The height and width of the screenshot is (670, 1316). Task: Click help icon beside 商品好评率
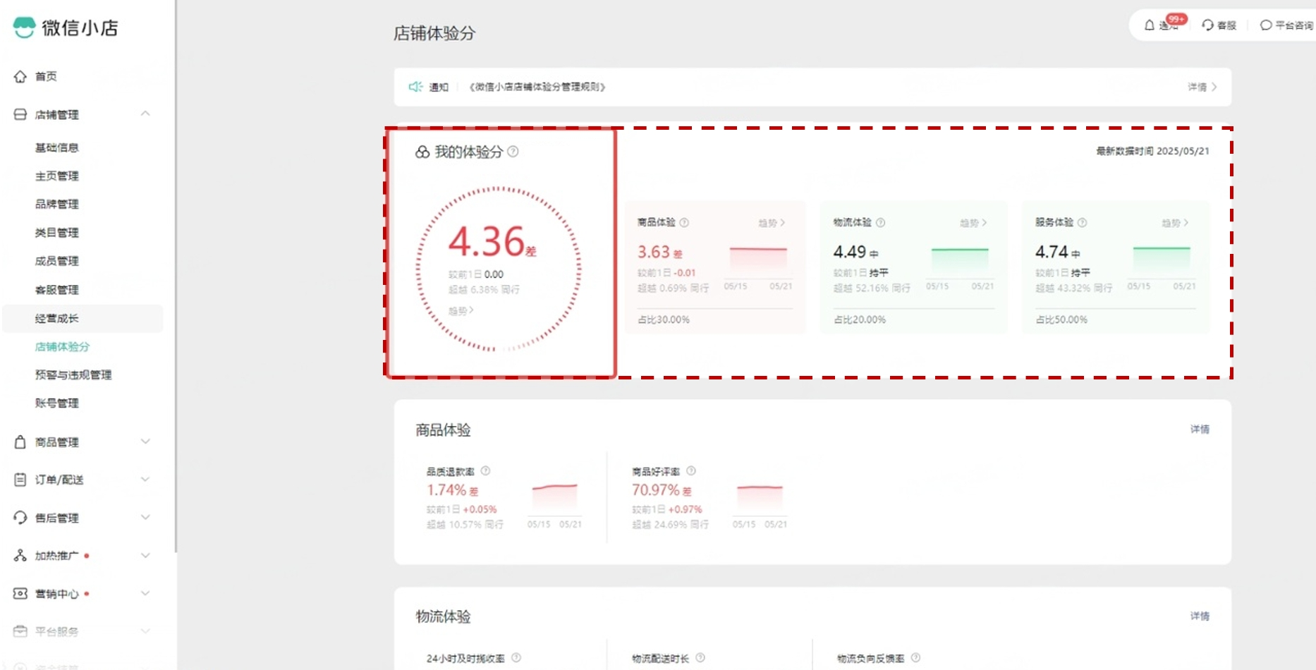[x=691, y=471]
